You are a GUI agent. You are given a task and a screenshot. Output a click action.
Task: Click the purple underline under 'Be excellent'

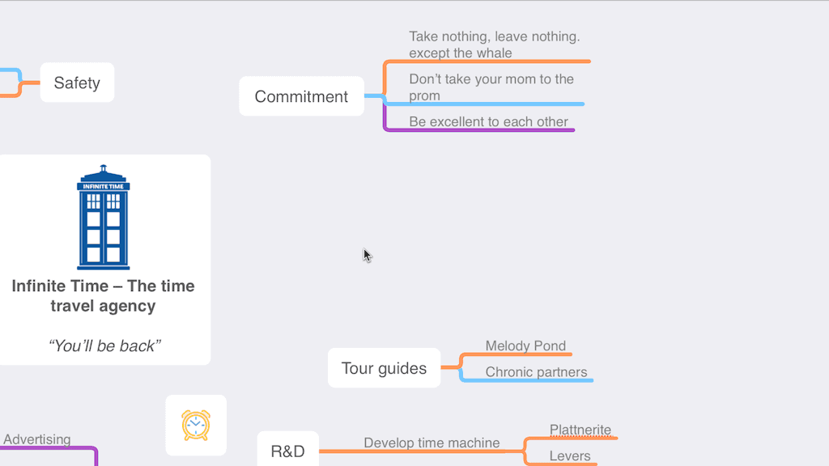coord(479,130)
